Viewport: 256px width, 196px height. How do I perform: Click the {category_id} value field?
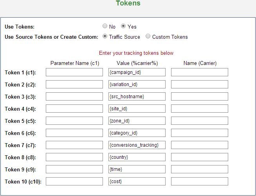click(137, 133)
